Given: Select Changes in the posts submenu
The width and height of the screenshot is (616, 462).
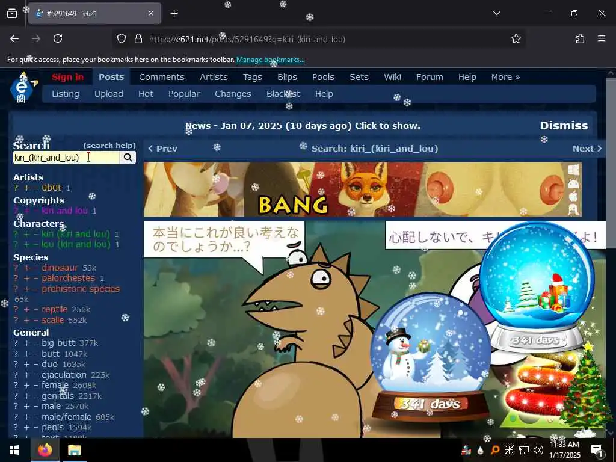Looking at the screenshot, I should click(233, 94).
